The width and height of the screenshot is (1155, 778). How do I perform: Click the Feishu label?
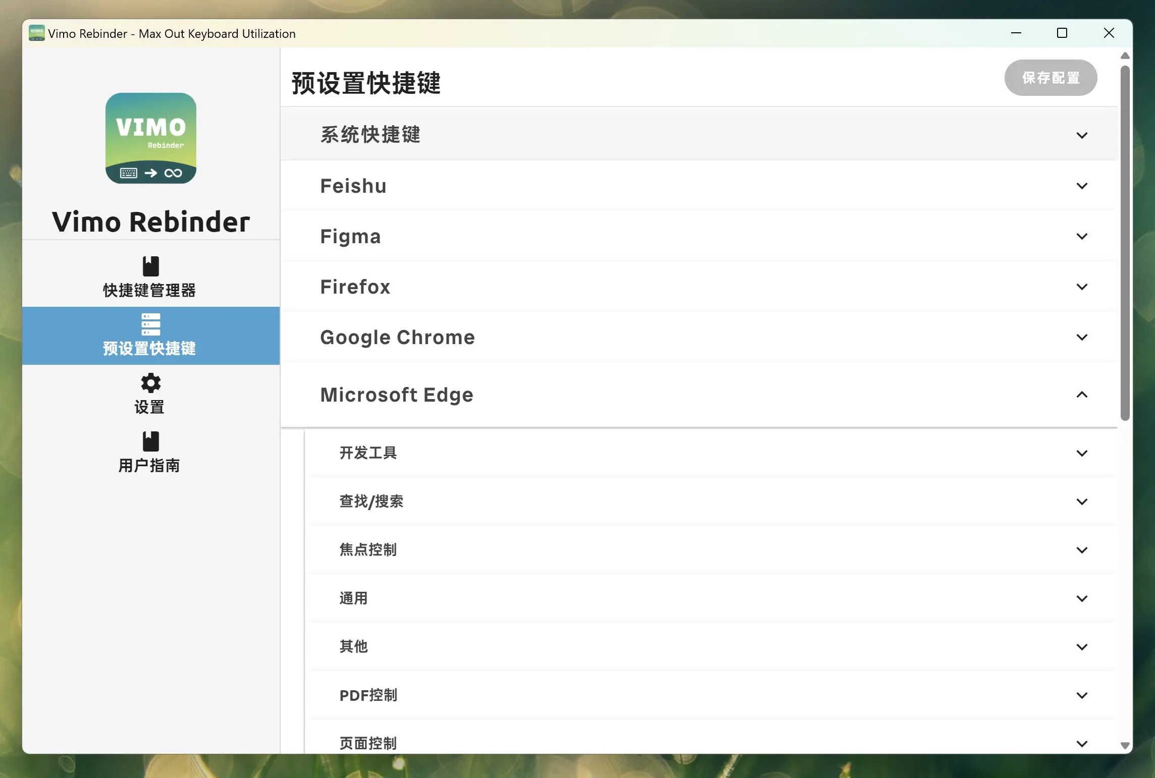point(353,186)
